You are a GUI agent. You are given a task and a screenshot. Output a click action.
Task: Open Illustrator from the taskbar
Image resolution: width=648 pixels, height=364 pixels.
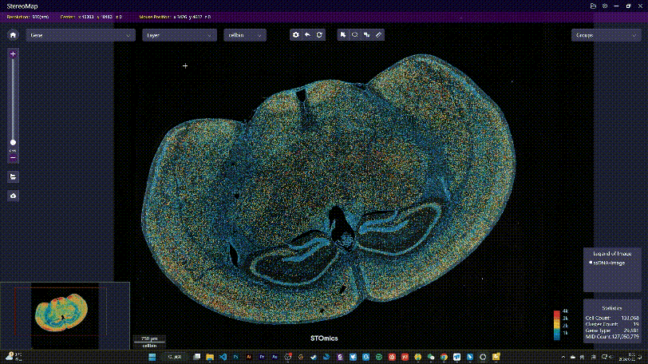(249, 357)
